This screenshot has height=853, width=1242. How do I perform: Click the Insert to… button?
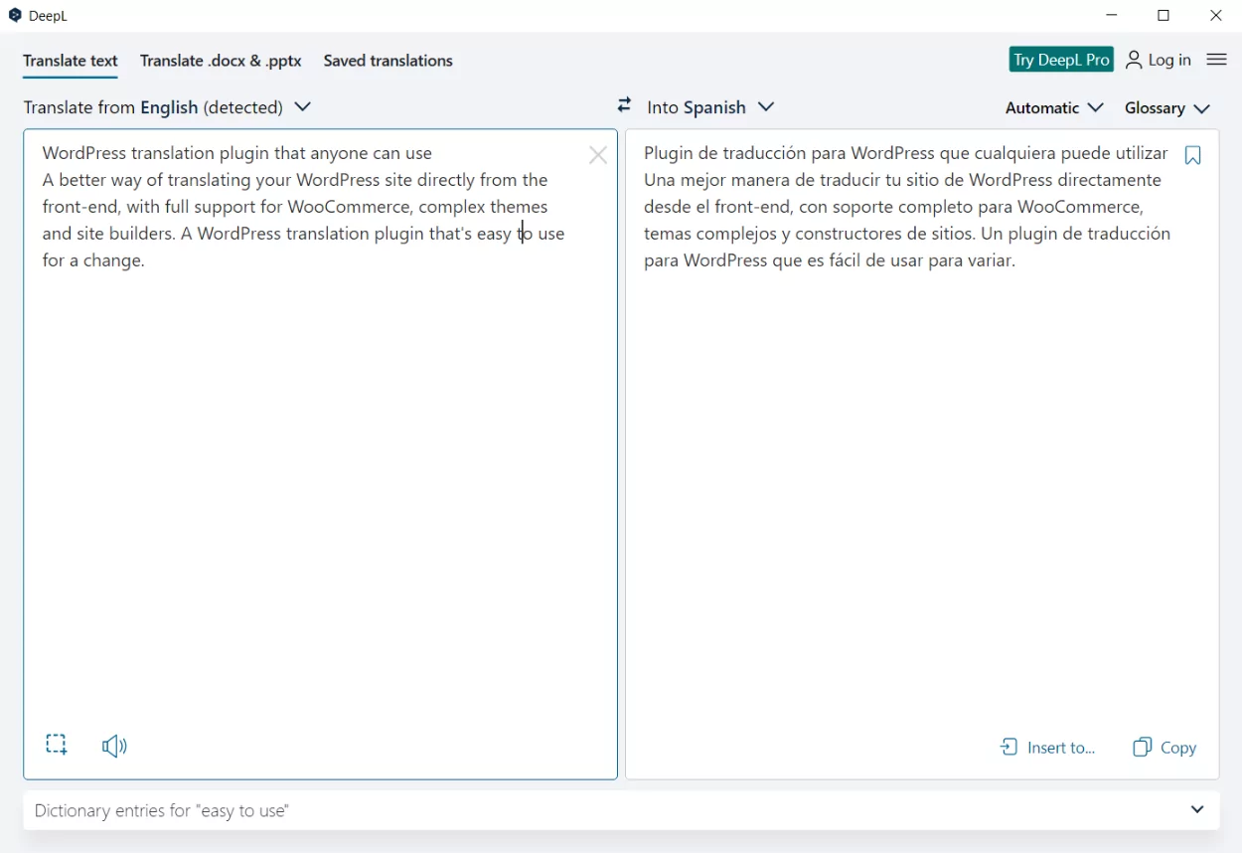click(1047, 748)
